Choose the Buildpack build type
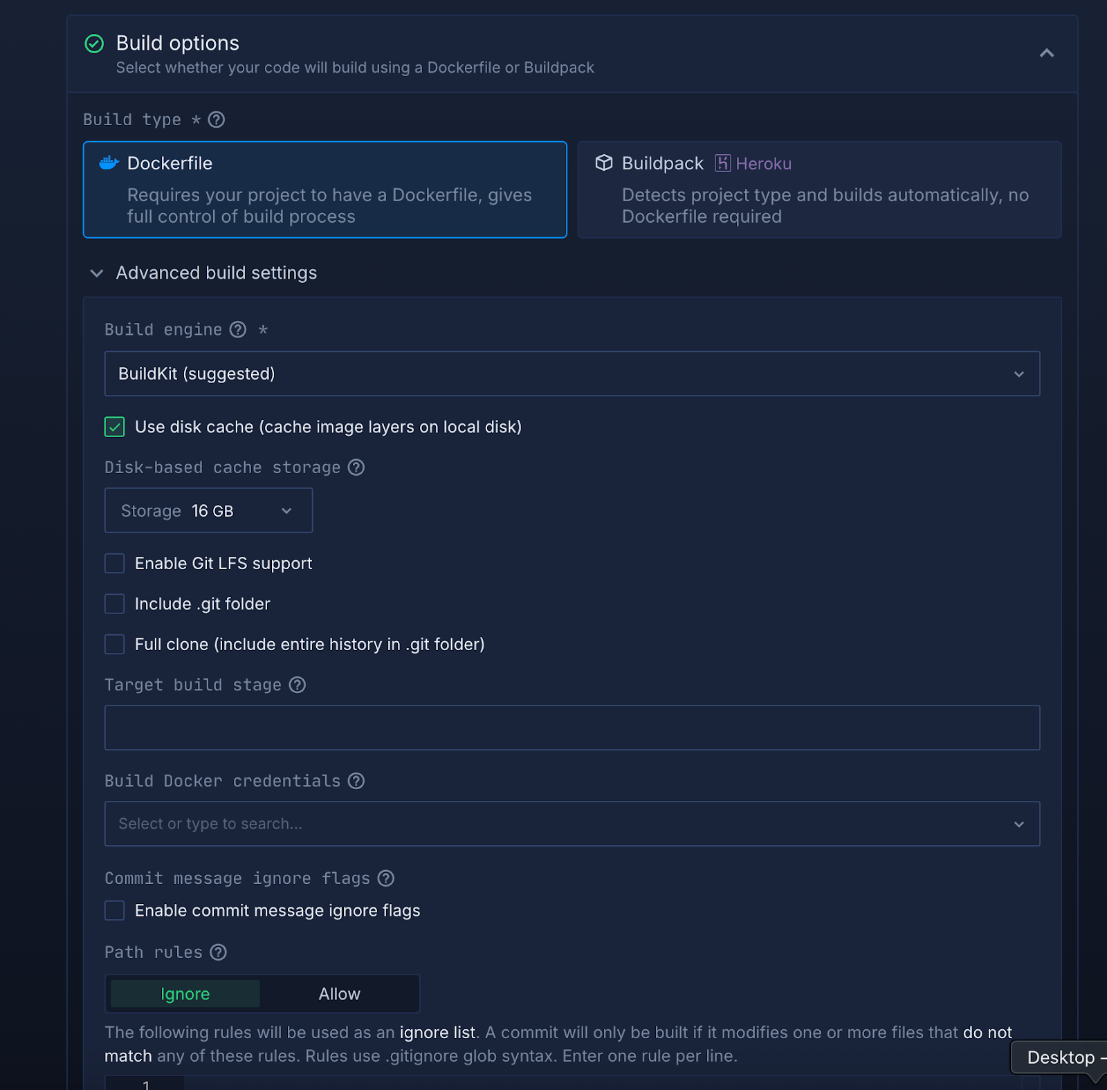Image resolution: width=1107 pixels, height=1090 pixels. point(819,190)
